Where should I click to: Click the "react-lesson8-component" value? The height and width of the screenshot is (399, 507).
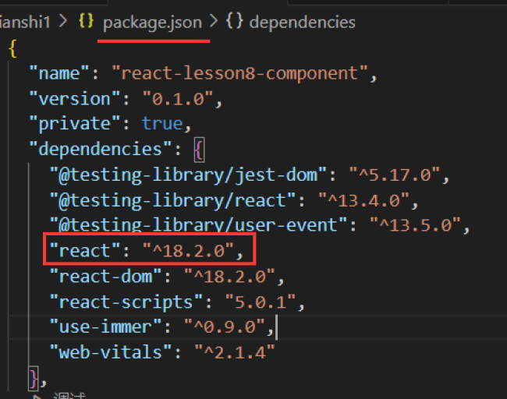click(x=240, y=73)
